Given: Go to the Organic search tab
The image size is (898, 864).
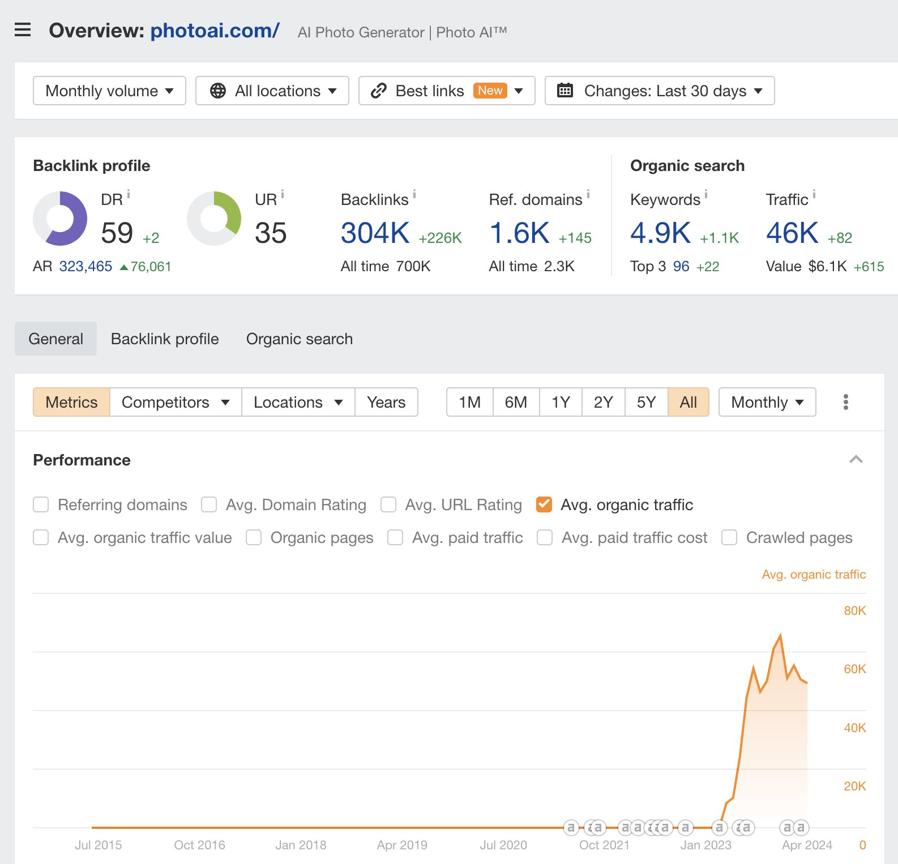Looking at the screenshot, I should click(x=300, y=339).
